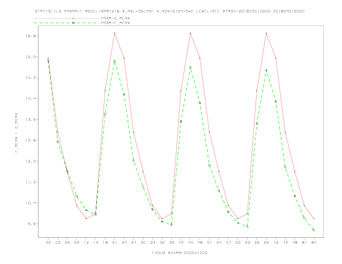Click the 15.2 y-axis tick label
342x264 pixels.
(30, 78)
